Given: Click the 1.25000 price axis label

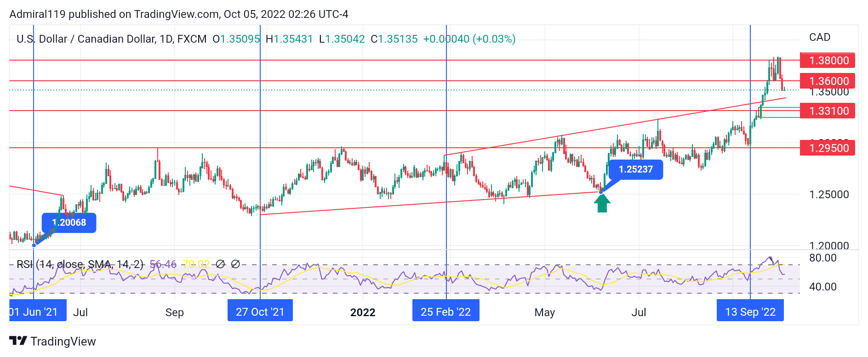Looking at the screenshot, I should point(829,194).
